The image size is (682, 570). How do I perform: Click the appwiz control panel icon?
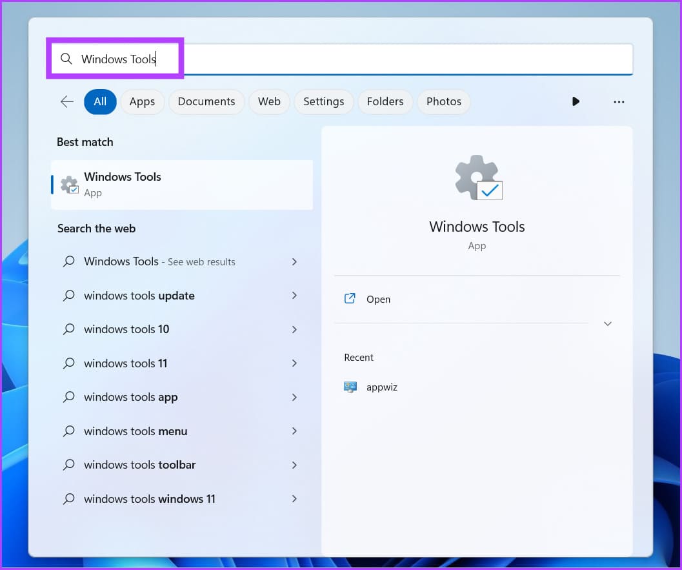tap(350, 387)
